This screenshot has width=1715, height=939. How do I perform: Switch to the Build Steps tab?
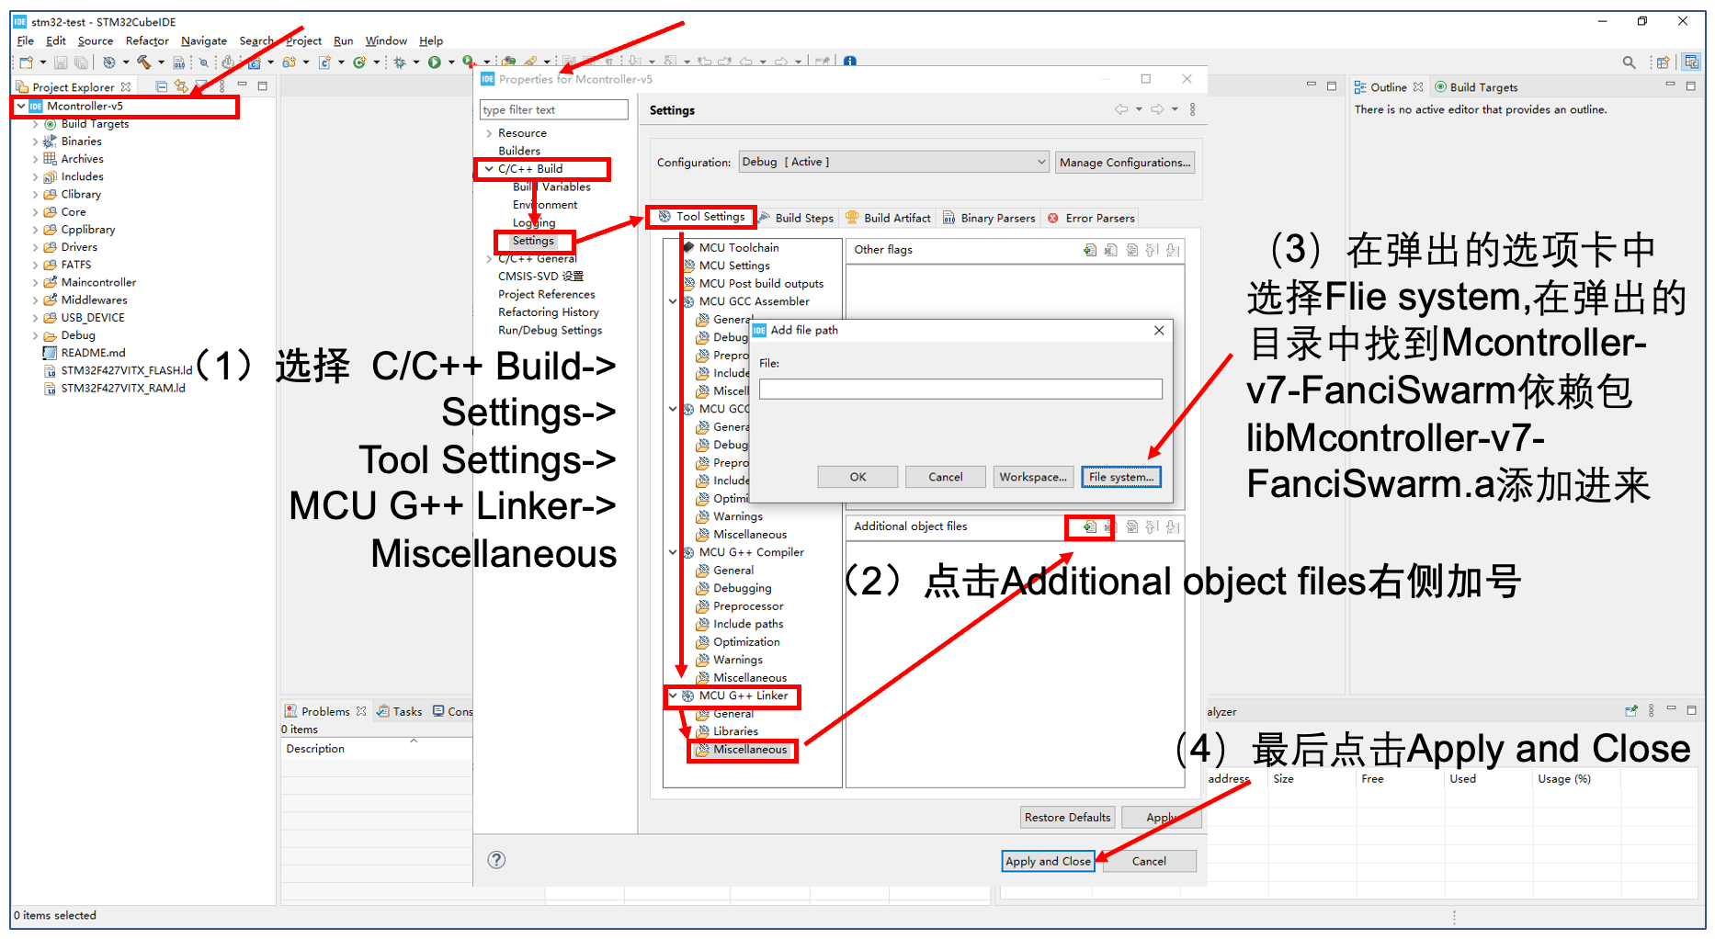[x=798, y=218]
